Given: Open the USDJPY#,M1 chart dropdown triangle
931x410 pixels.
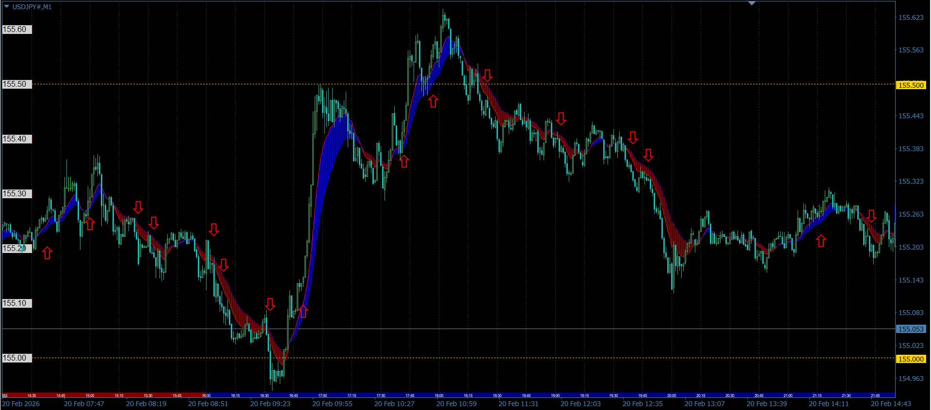Looking at the screenshot, I should (6, 6).
